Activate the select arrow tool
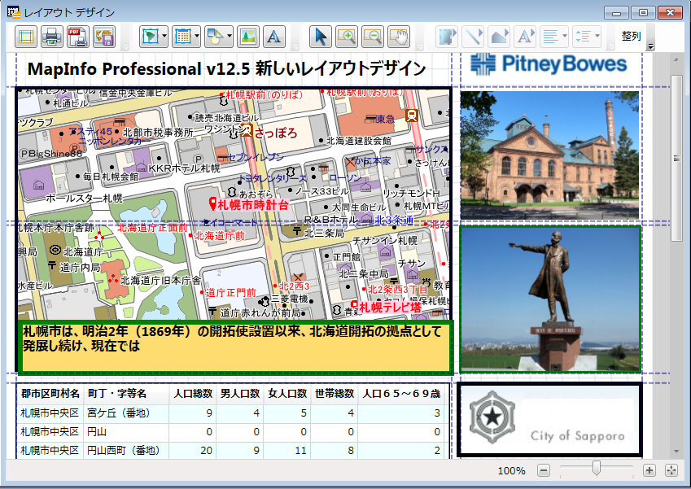 click(x=321, y=37)
